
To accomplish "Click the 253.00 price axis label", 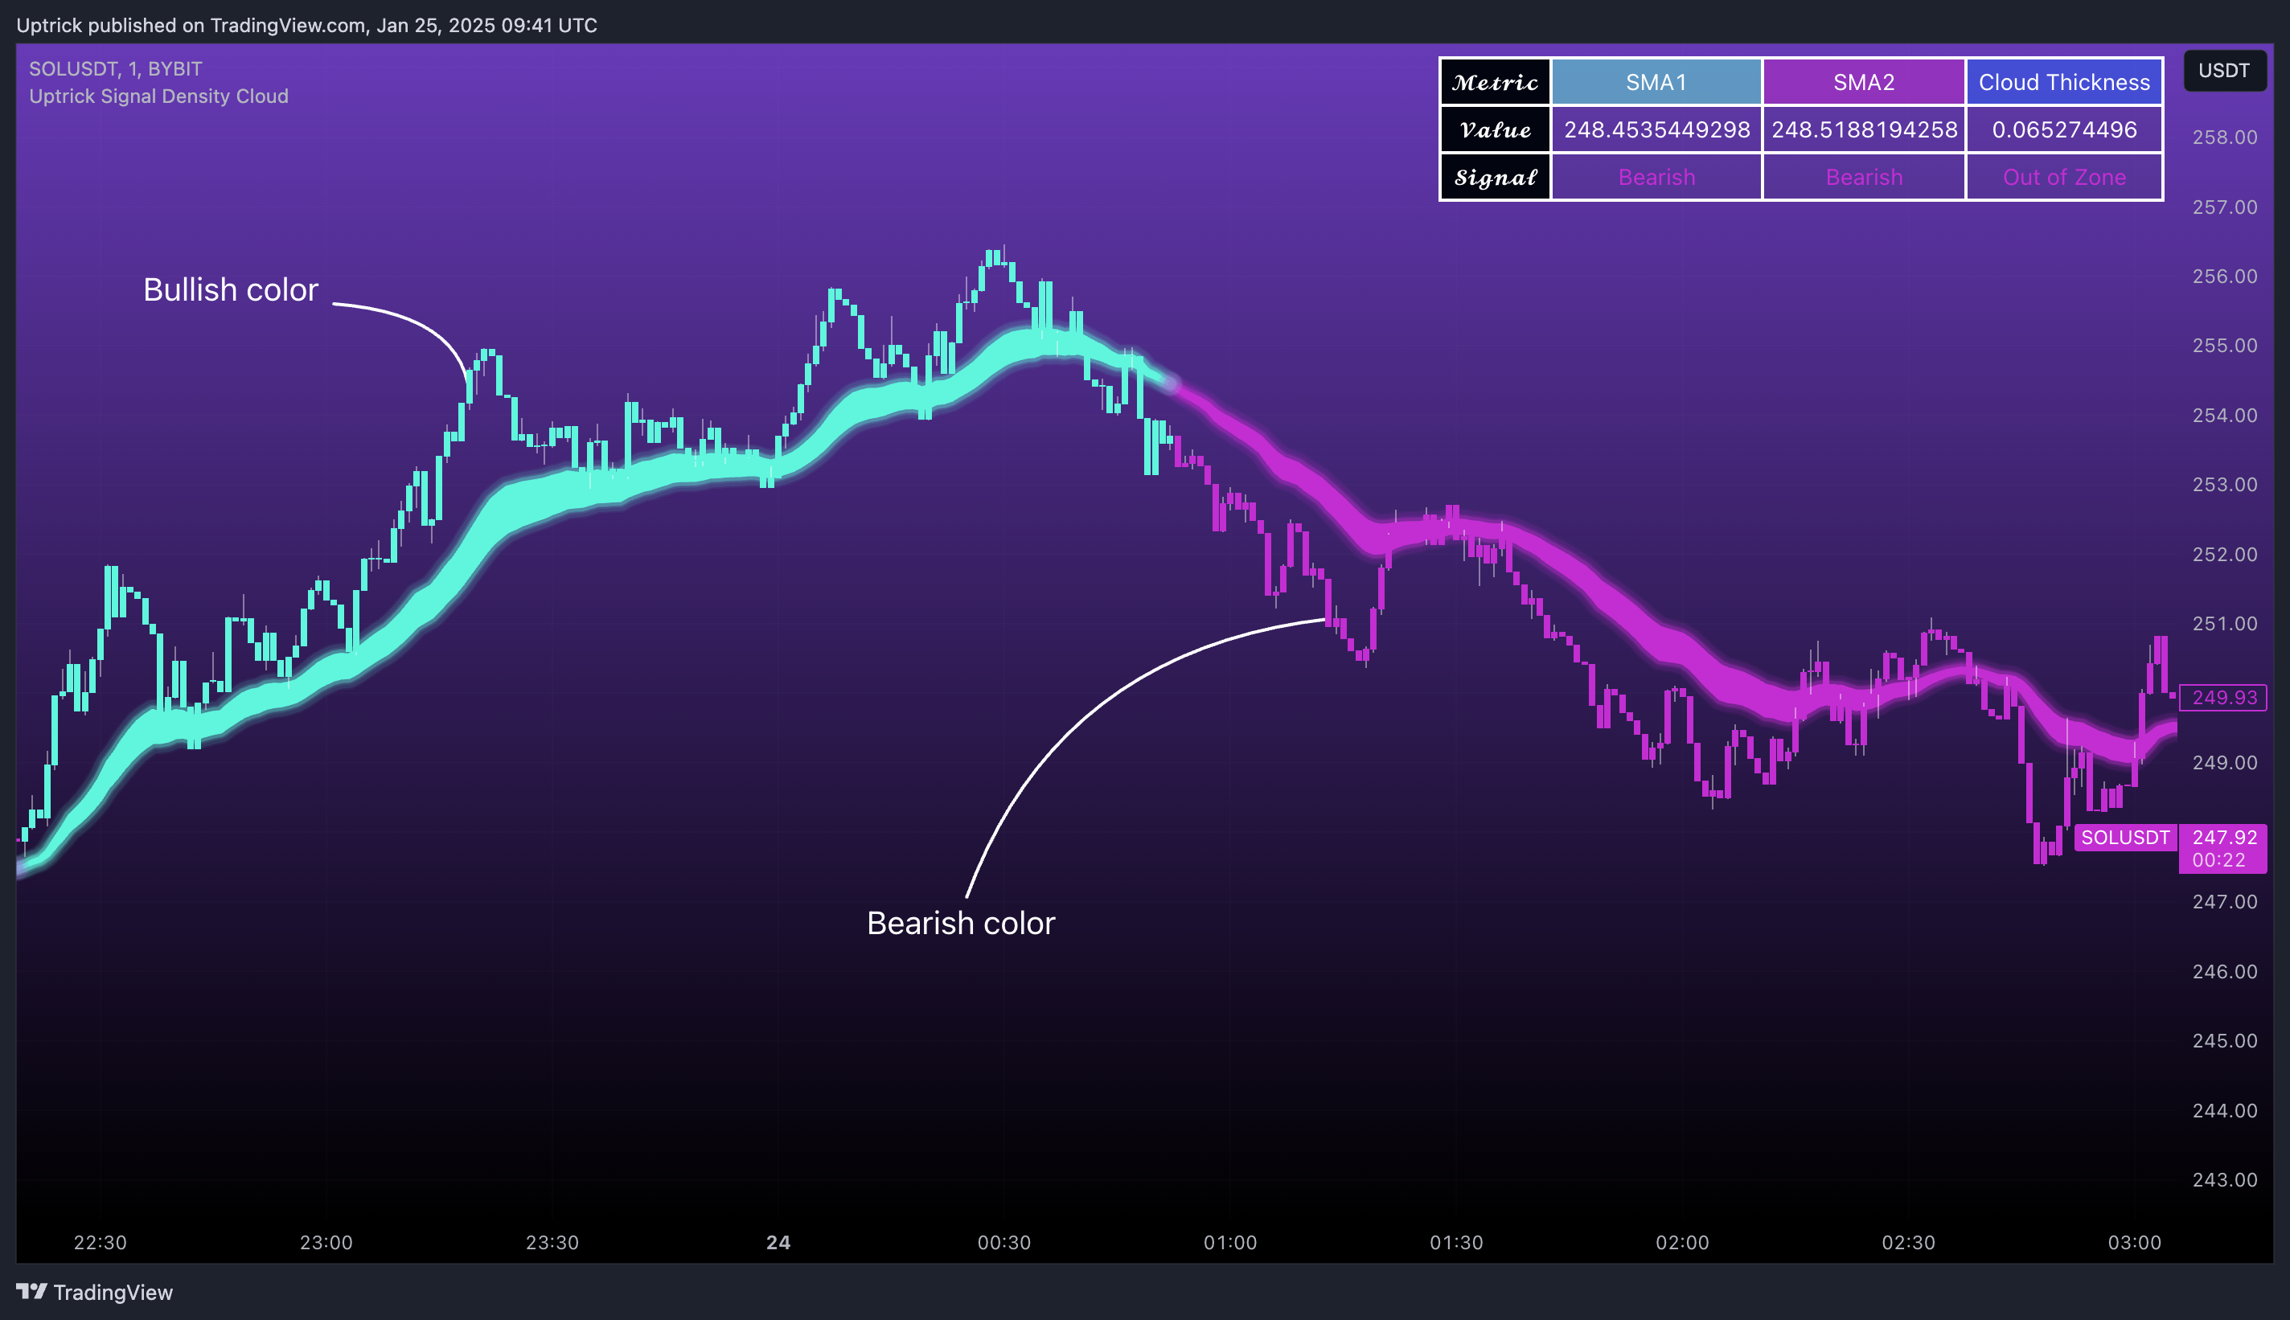I will tap(2225, 485).
